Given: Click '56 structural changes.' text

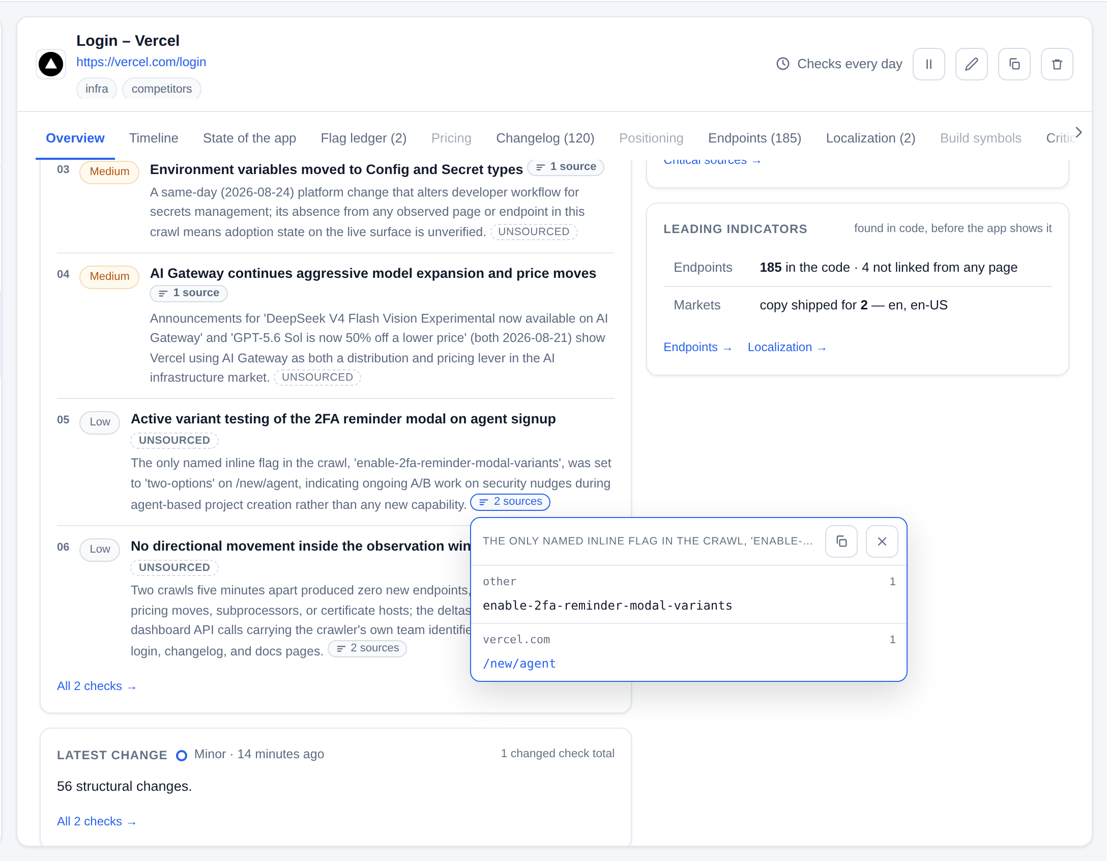Looking at the screenshot, I should 124,787.
